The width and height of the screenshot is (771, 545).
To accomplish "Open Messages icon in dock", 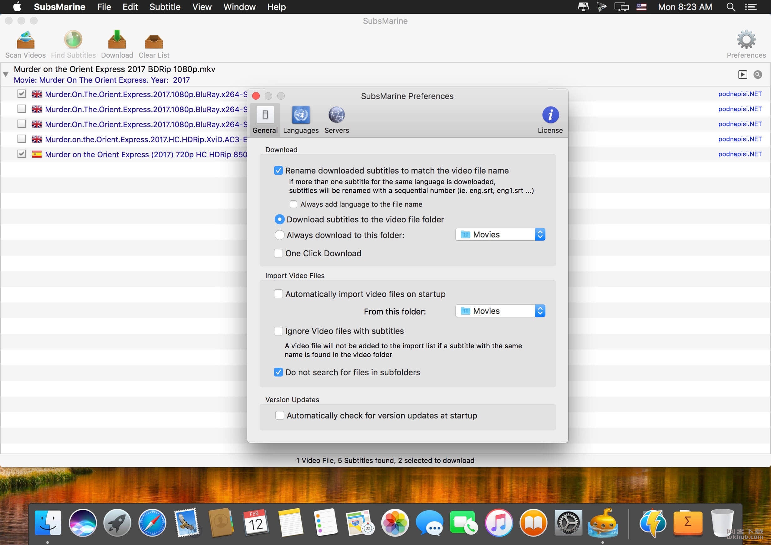I will pyautogui.click(x=430, y=523).
